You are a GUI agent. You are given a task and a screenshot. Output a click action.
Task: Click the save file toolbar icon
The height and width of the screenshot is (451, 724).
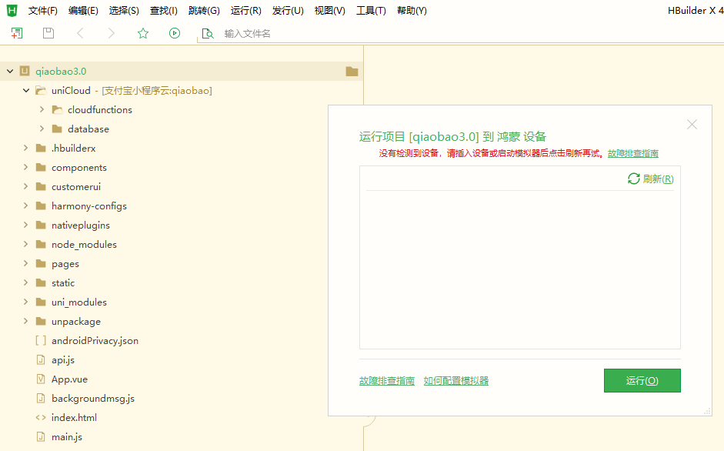click(x=48, y=33)
